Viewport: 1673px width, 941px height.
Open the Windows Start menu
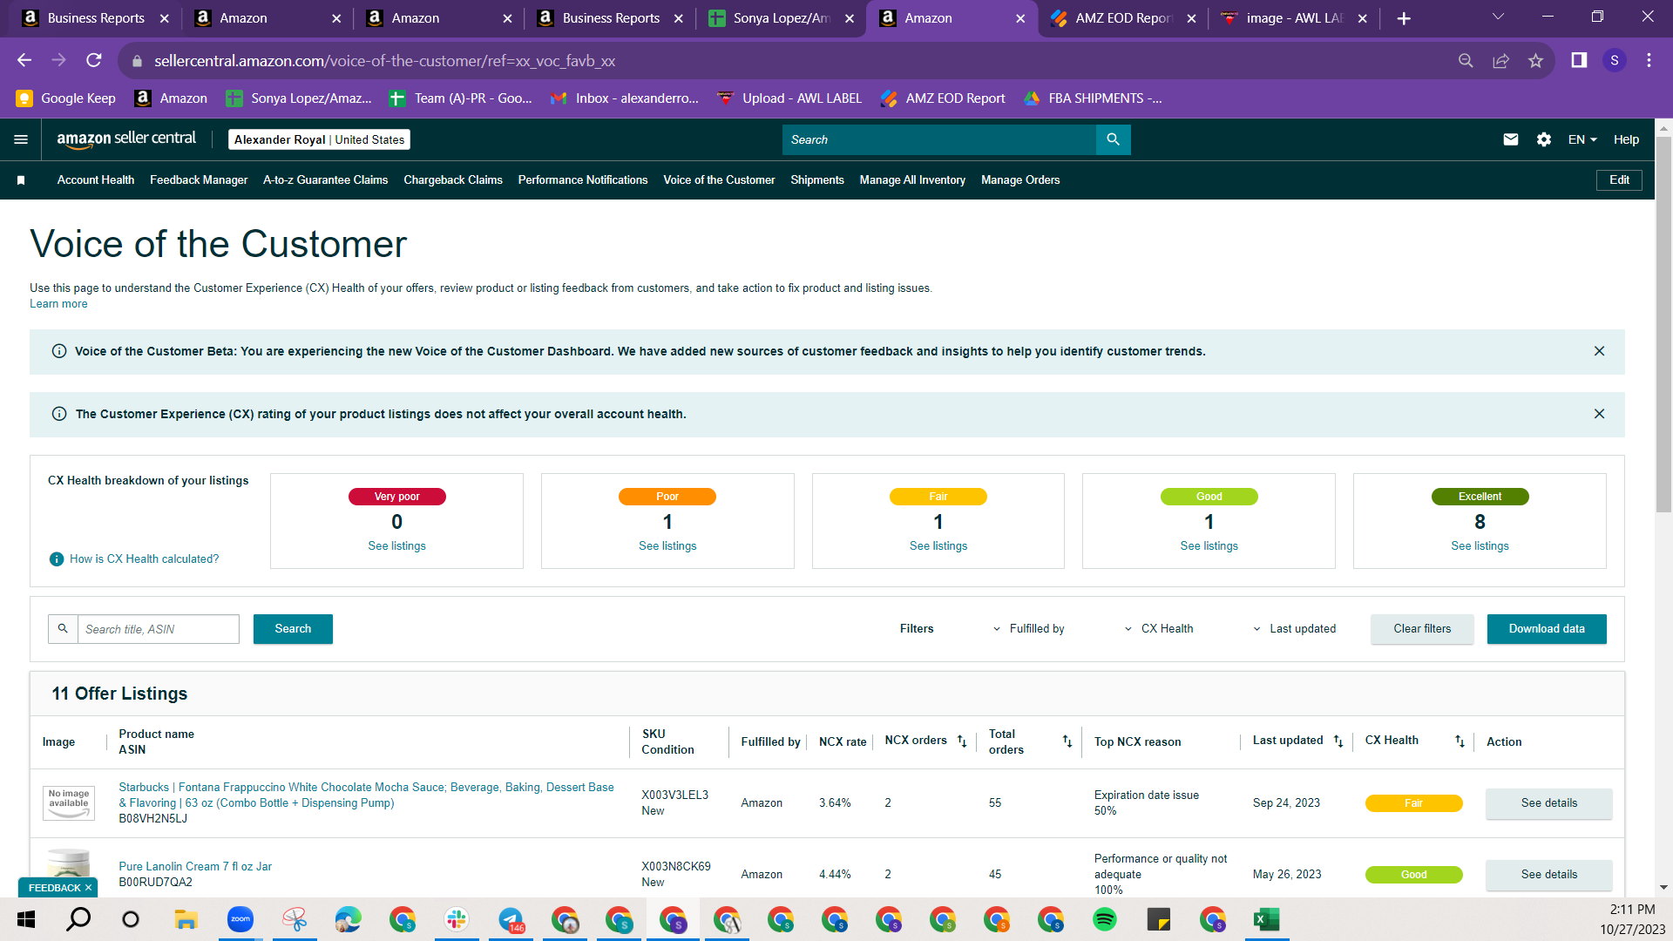26,919
